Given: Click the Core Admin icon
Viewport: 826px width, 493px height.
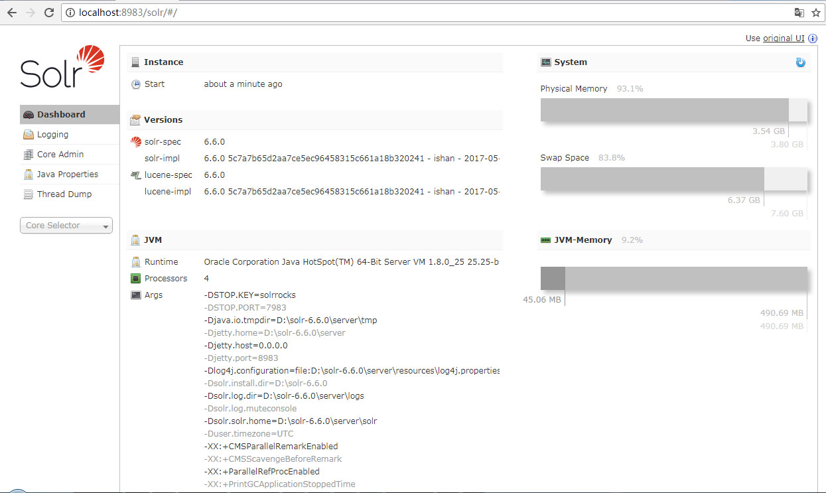Looking at the screenshot, I should pyautogui.click(x=28, y=155).
